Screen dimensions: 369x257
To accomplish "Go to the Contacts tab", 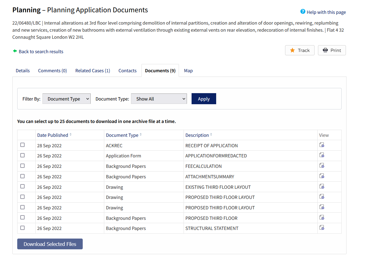I will pyautogui.click(x=127, y=70).
